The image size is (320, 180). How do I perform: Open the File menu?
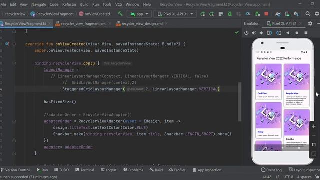point(3,4)
